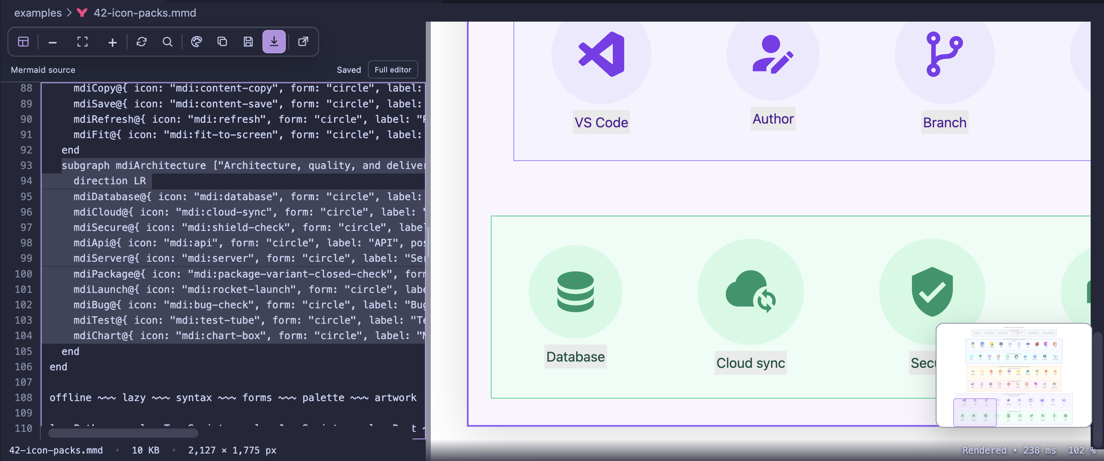Image resolution: width=1104 pixels, height=461 pixels.
Task: Click the mdiPackage code line
Action: click(x=249, y=274)
